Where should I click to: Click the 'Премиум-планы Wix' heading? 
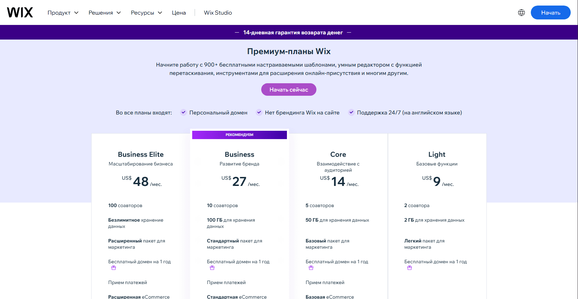click(x=289, y=51)
